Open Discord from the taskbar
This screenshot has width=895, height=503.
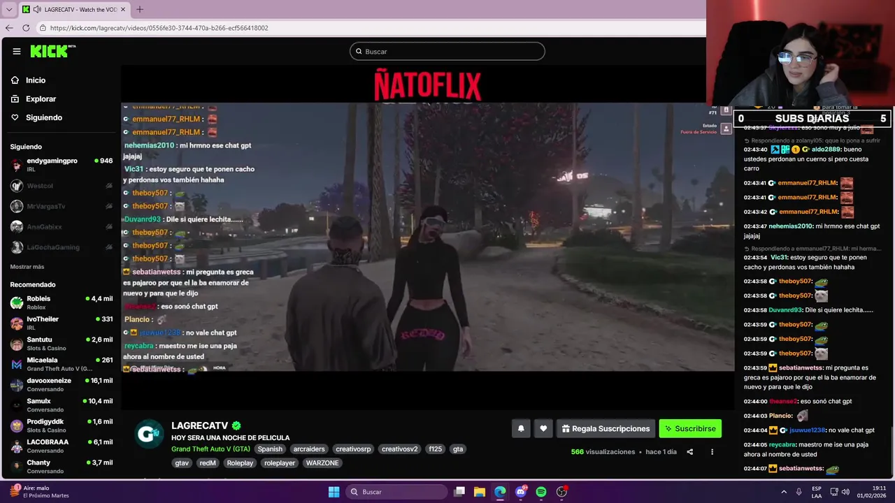pos(521,492)
